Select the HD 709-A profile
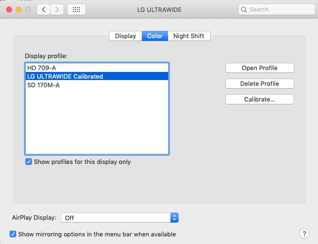The width and height of the screenshot is (318, 244). 97,68
